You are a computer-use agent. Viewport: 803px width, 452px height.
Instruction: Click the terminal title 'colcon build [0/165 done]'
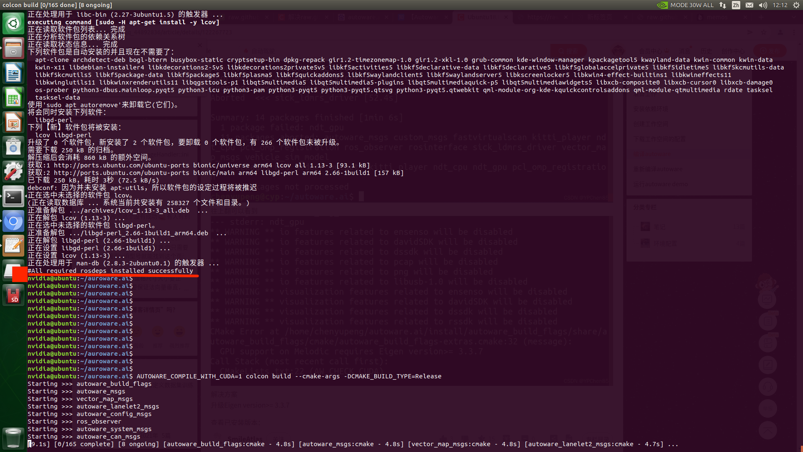(57, 5)
